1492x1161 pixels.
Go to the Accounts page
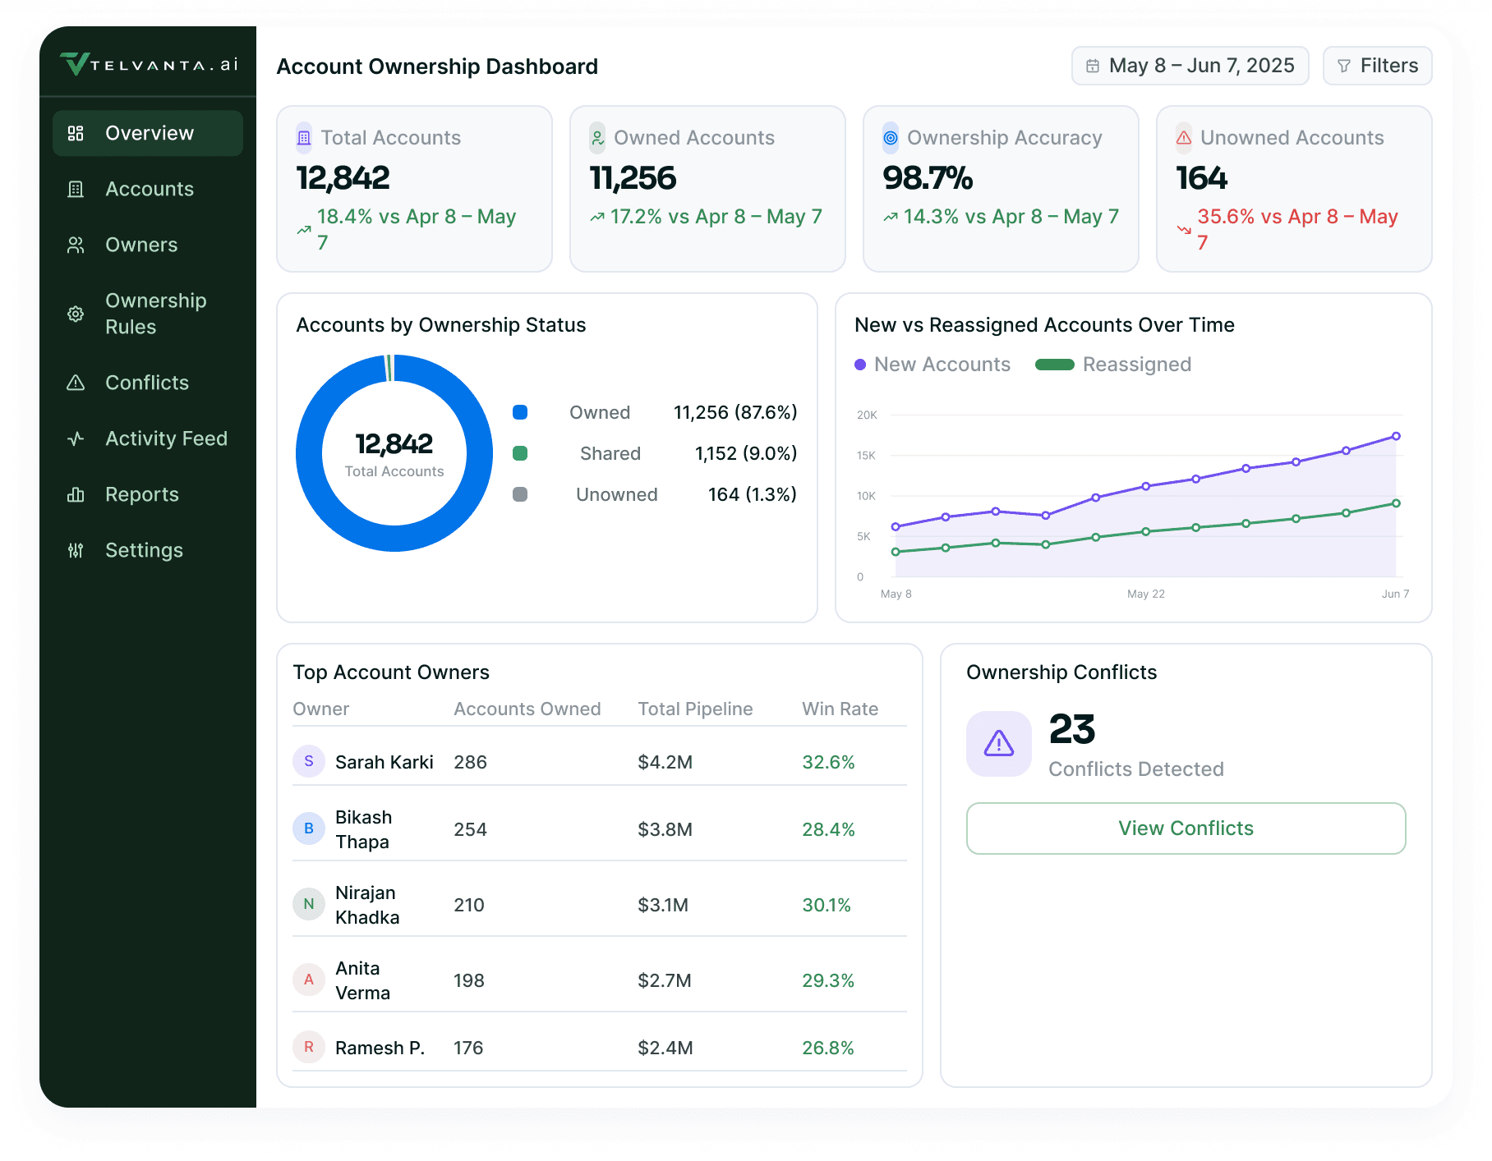(148, 189)
